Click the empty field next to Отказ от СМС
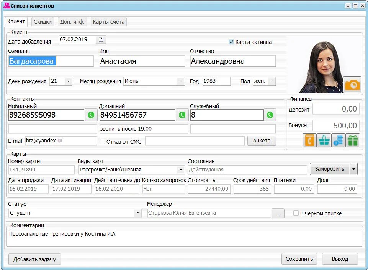The height and width of the screenshot is (270, 368). 195,141
